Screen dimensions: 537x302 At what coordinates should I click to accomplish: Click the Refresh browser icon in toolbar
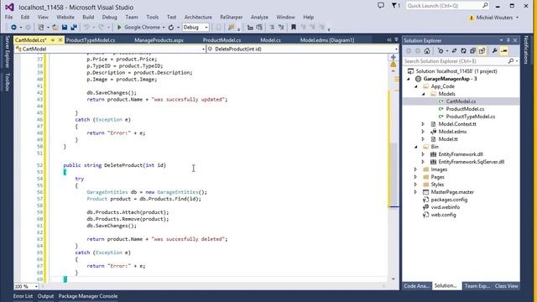tap(171, 27)
